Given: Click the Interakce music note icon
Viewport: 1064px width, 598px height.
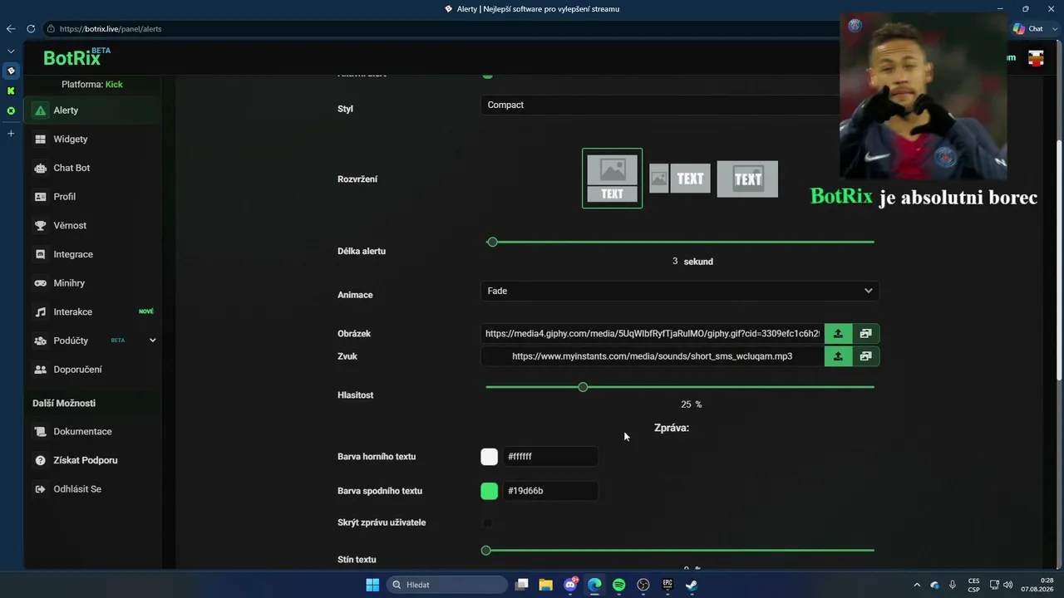Looking at the screenshot, I should click(x=40, y=312).
